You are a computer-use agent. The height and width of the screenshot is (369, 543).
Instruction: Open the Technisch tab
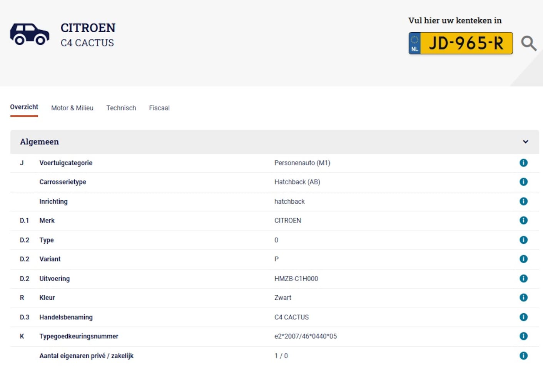tap(121, 108)
